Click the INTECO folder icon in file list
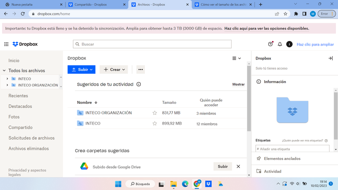This screenshot has height=190, width=338. [x=80, y=123]
